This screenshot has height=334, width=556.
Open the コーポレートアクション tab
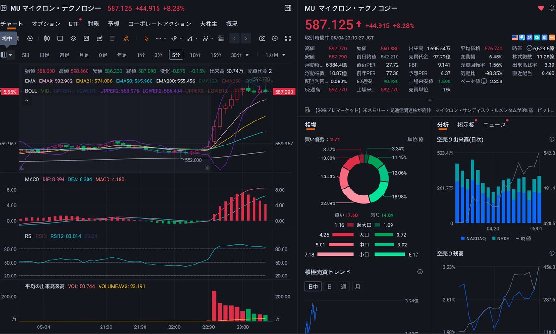(159, 24)
